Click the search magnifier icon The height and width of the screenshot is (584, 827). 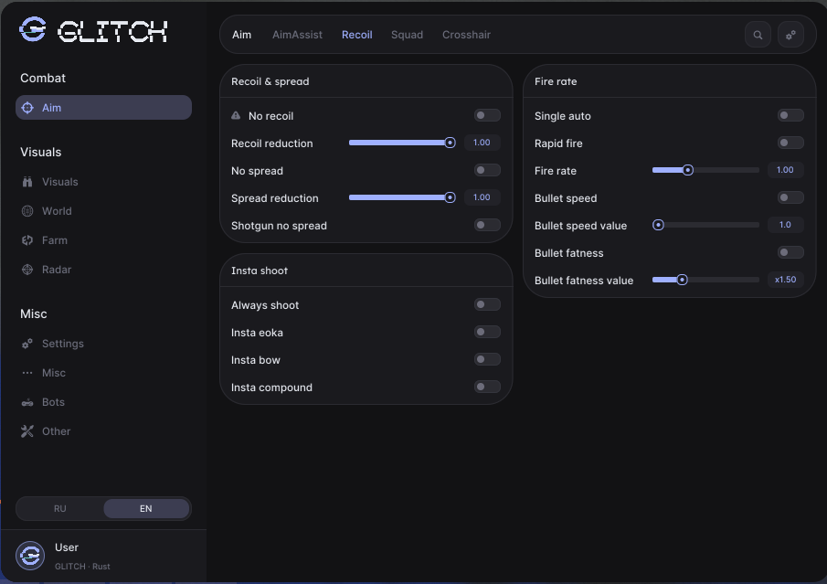(758, 35)
